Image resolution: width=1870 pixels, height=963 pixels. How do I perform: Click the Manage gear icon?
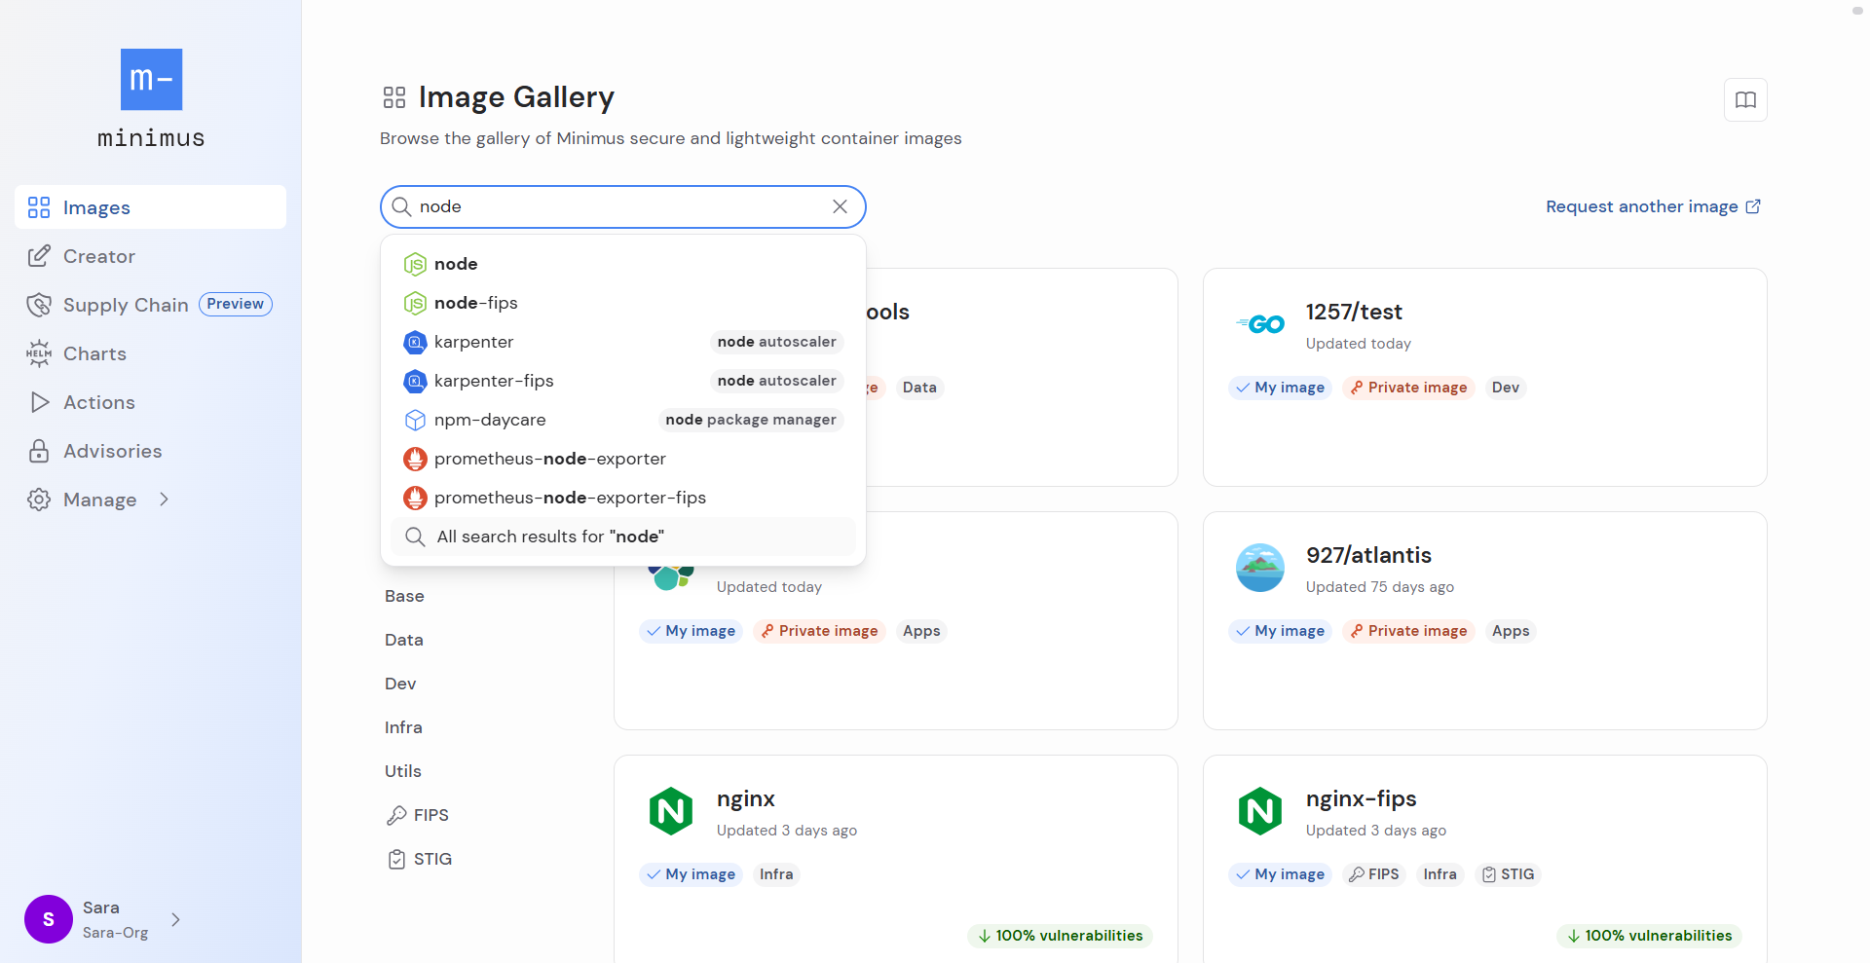click(x=39, y=500)
